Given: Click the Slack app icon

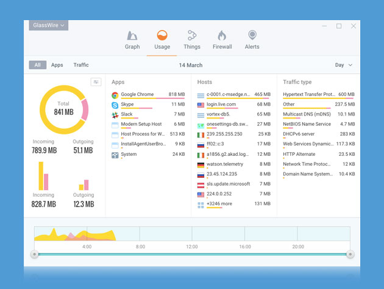Looking at the screenshot, I should point(115,114).
